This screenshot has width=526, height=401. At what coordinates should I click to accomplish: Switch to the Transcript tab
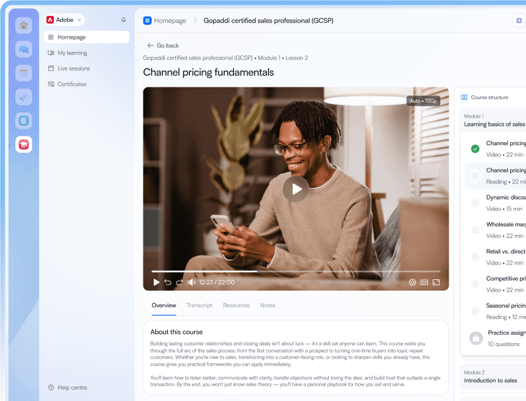pos(200,305)
